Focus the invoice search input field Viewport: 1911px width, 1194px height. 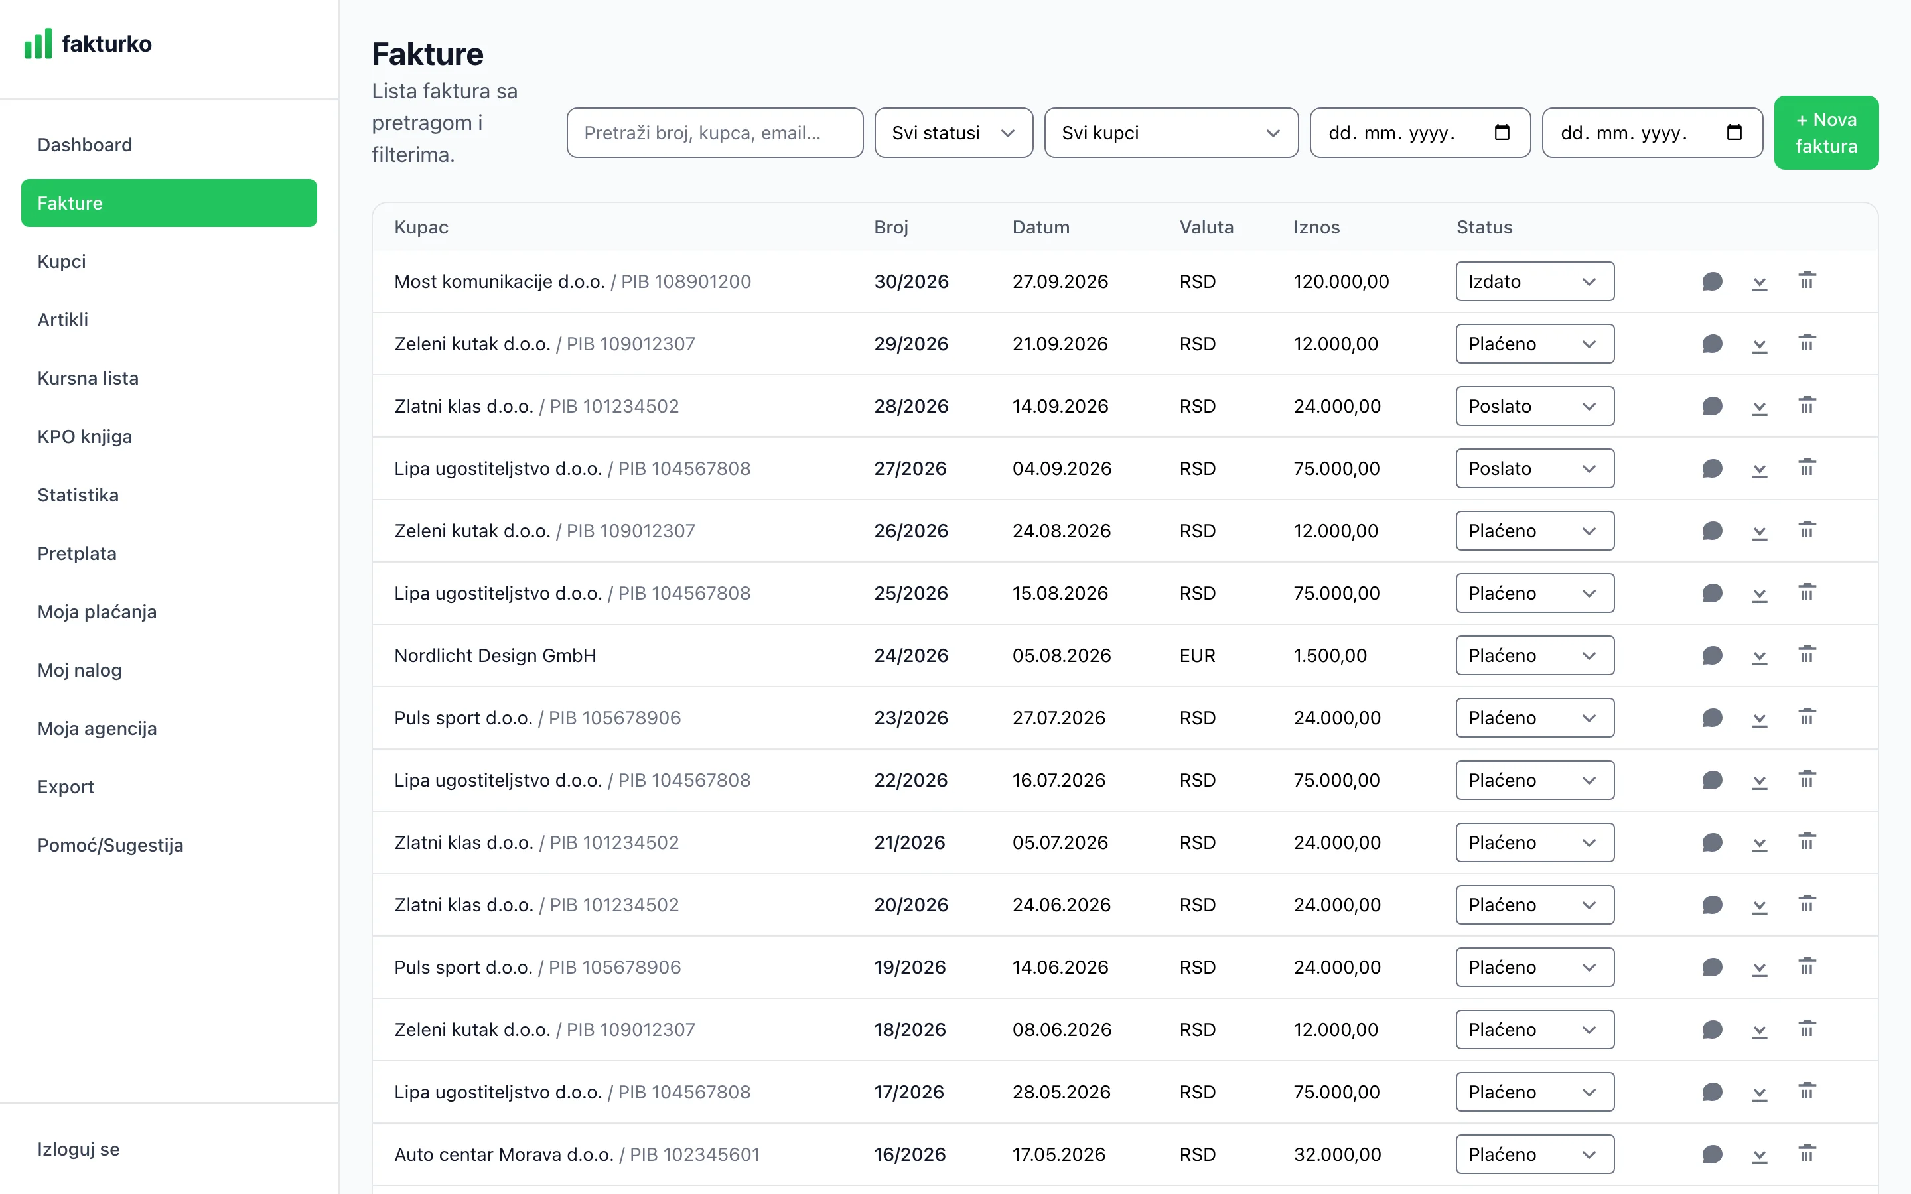pyautogui.click(x=715, y=133)
